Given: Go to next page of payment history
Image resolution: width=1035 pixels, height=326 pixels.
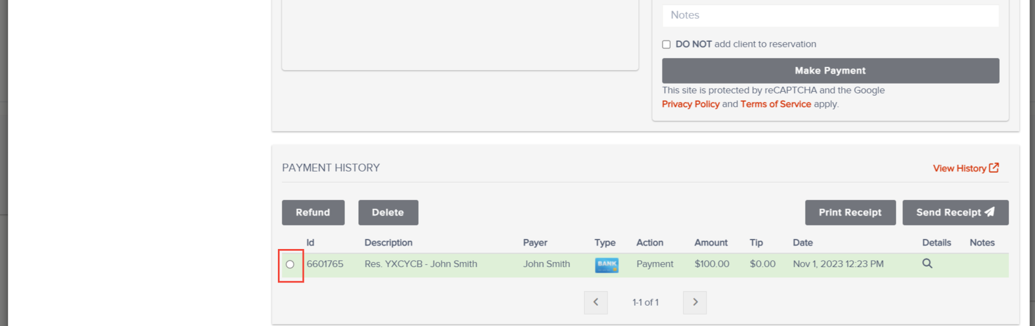Looking at the screenshot, I should (x=695, y=302).
